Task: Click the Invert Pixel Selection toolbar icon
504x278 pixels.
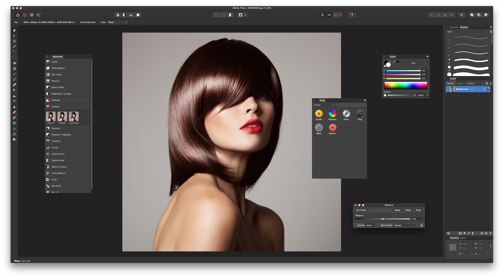Action: click(230, 15)
